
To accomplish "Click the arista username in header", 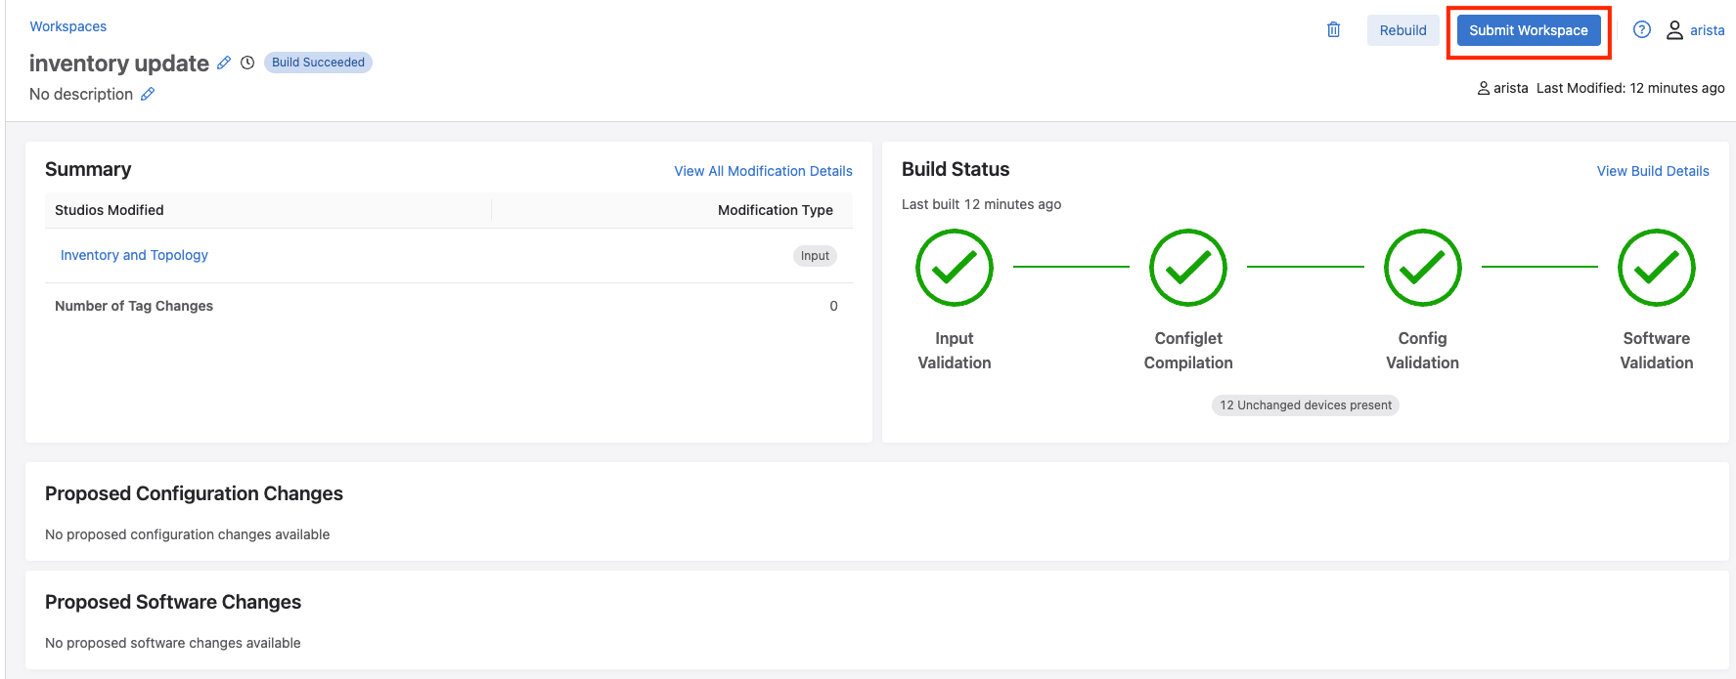I will click(x=1707, y=30).
